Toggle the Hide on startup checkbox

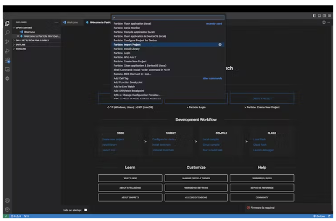[x=85, y=210]
